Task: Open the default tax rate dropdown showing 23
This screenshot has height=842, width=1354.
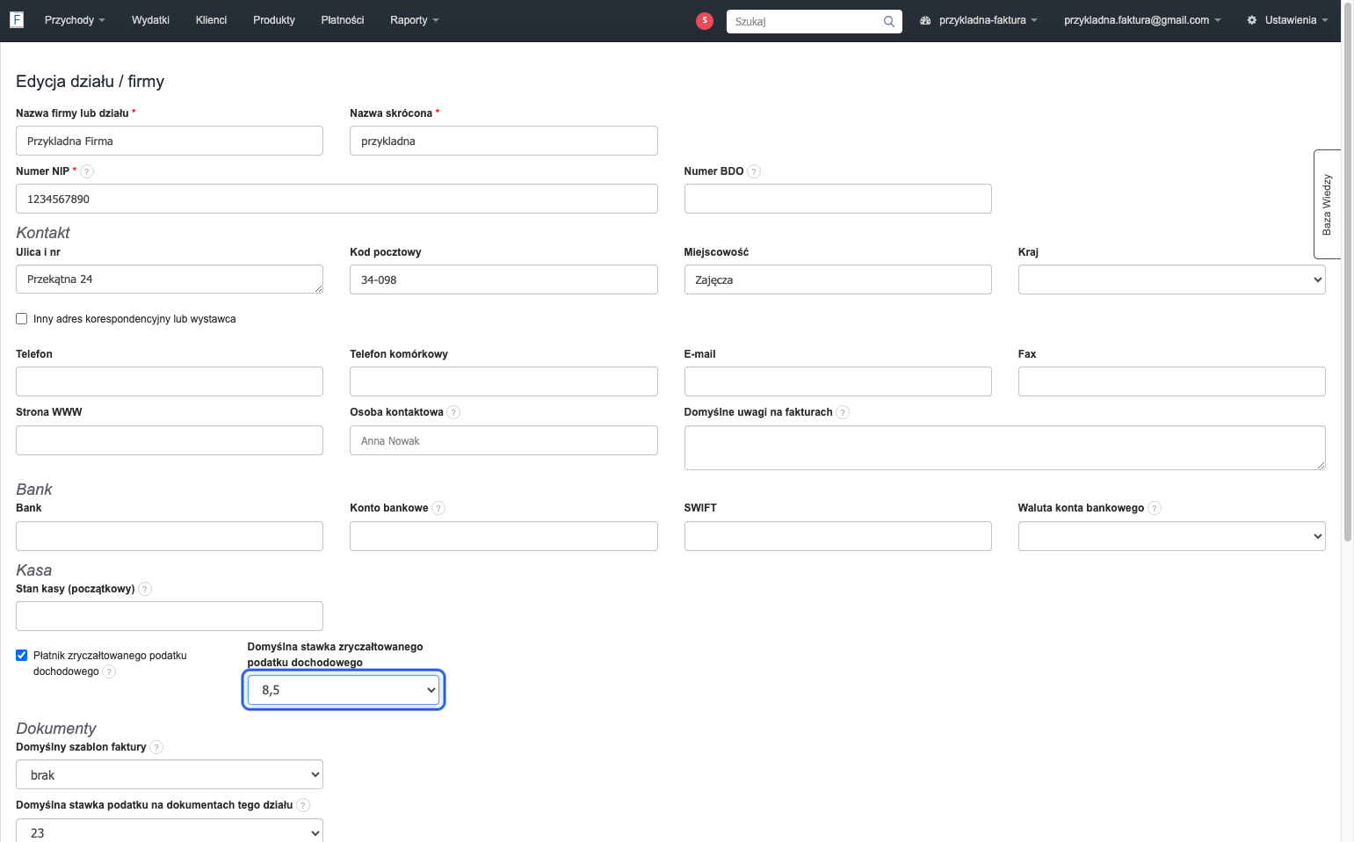Action: tap(170, 831)
